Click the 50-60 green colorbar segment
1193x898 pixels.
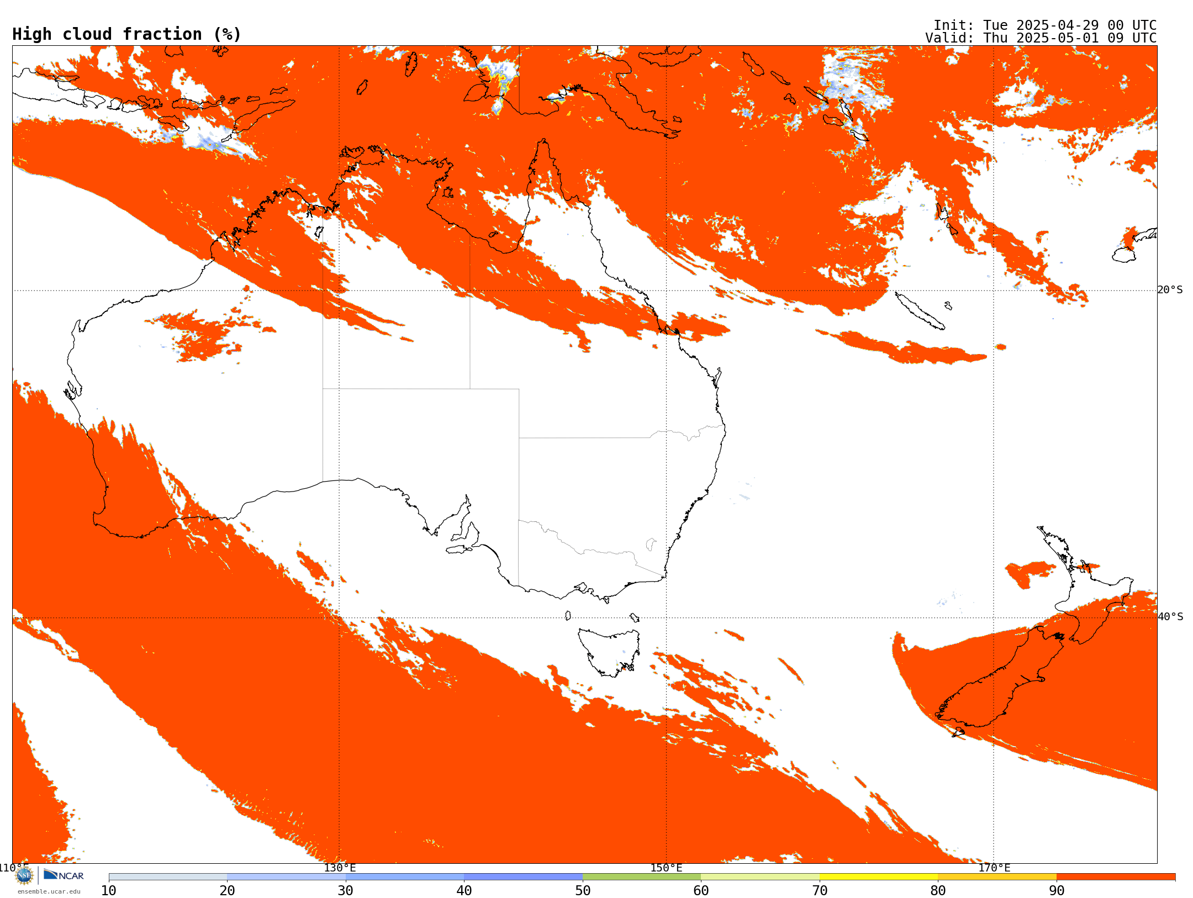click(642, 877)
